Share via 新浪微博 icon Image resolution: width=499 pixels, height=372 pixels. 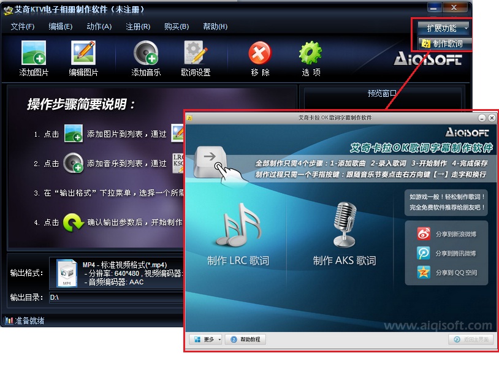(424, 233)
